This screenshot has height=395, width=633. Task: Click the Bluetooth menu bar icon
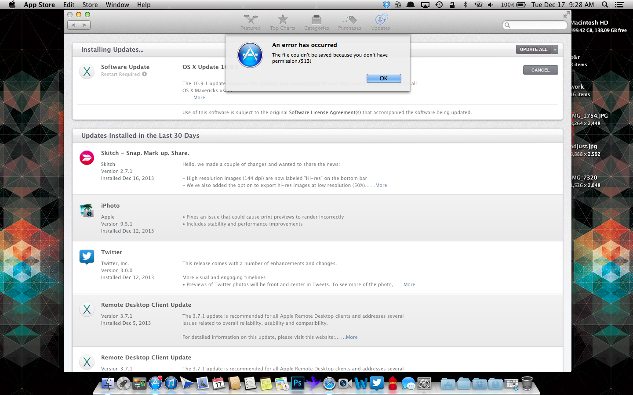[x=465, y=4]
